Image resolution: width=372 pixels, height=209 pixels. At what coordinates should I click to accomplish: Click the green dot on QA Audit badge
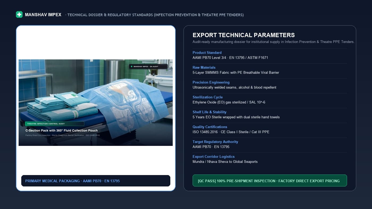point(132,66)
